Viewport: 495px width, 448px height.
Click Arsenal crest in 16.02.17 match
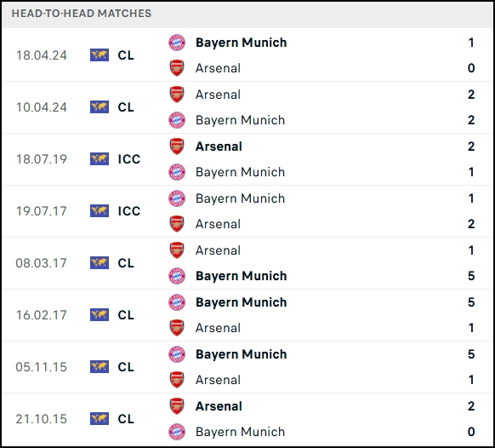177,328
